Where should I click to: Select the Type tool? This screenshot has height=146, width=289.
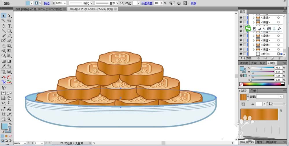[9, 26]
